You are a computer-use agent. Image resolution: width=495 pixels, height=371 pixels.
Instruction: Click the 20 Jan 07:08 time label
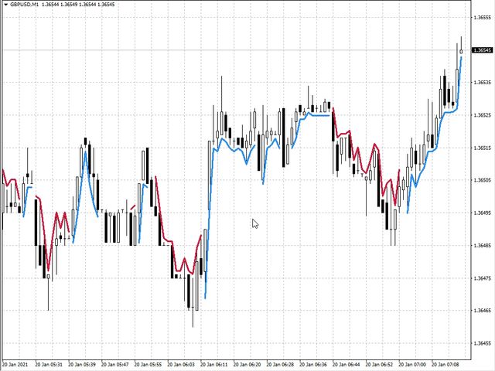tap(445, 365)
